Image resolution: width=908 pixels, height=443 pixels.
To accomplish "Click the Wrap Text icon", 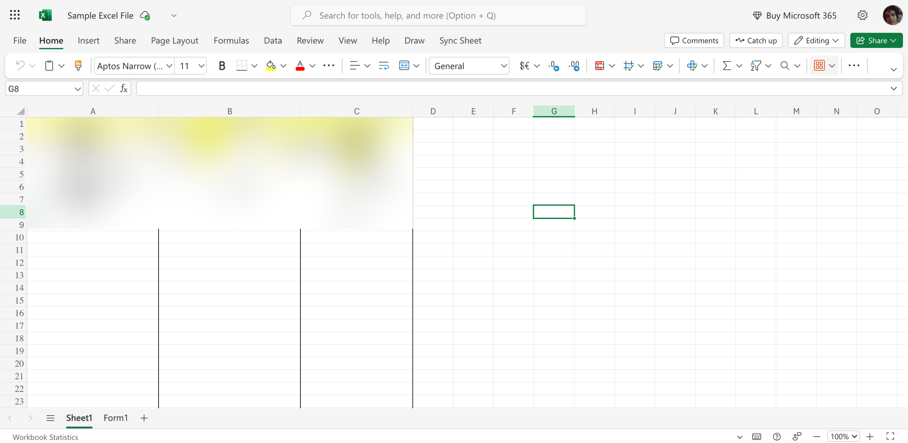I will (383, 66).
